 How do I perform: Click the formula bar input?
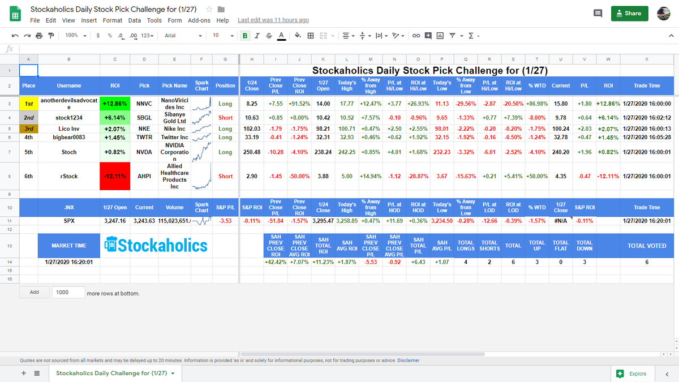tap(348, 49)
